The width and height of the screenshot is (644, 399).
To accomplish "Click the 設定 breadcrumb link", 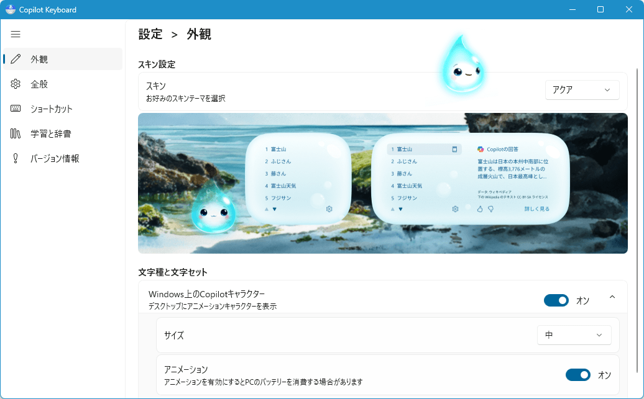I will coord(150,34).
